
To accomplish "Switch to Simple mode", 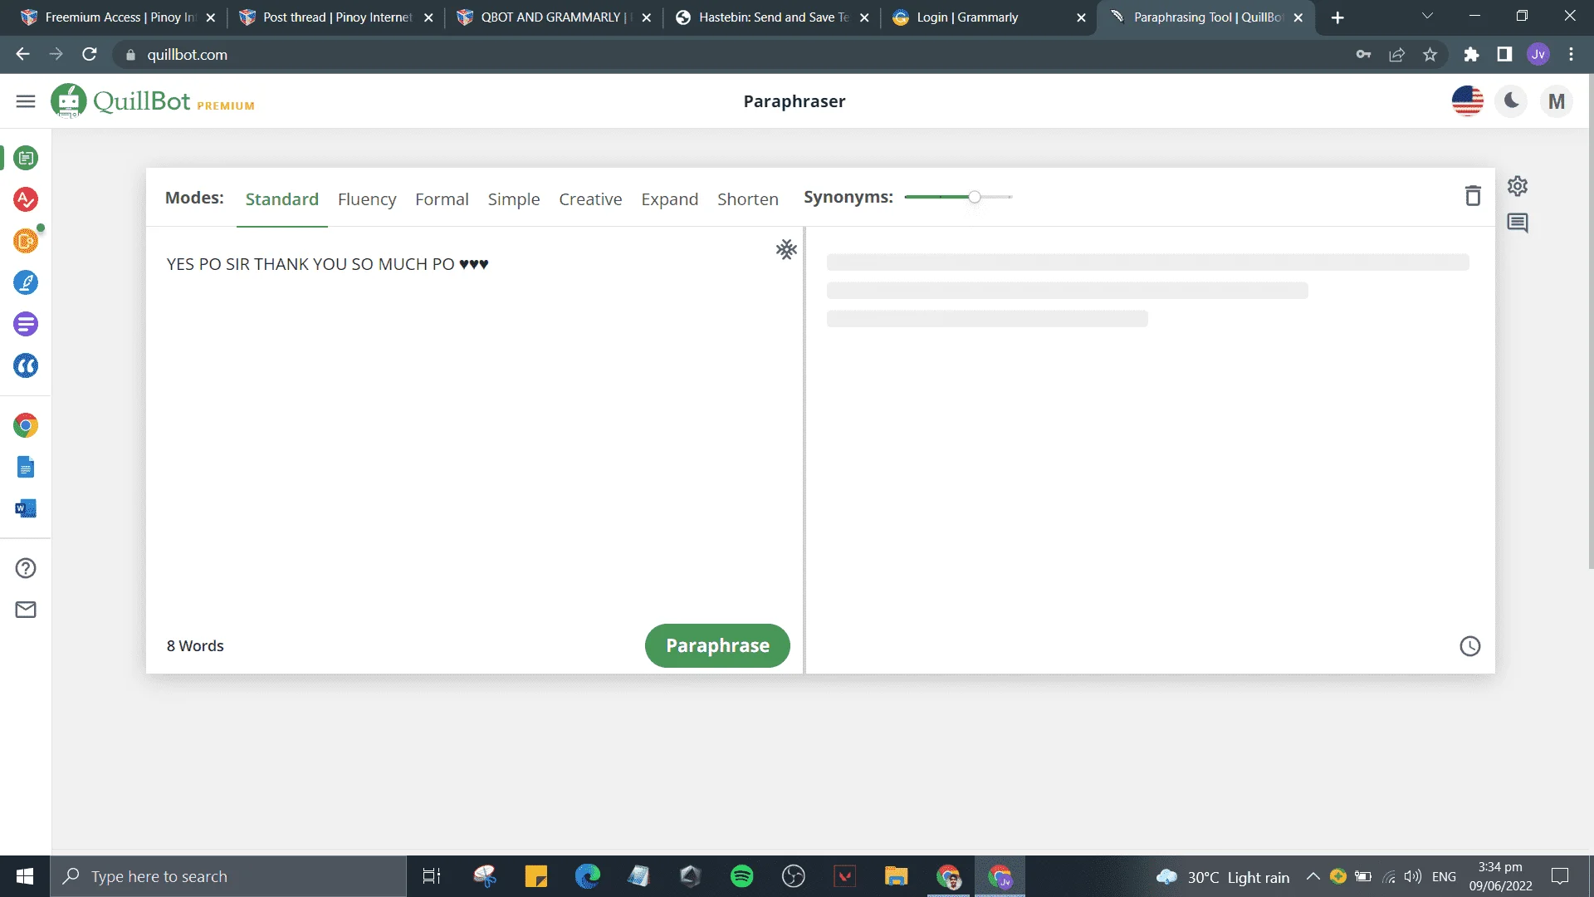I will [514, 199].
